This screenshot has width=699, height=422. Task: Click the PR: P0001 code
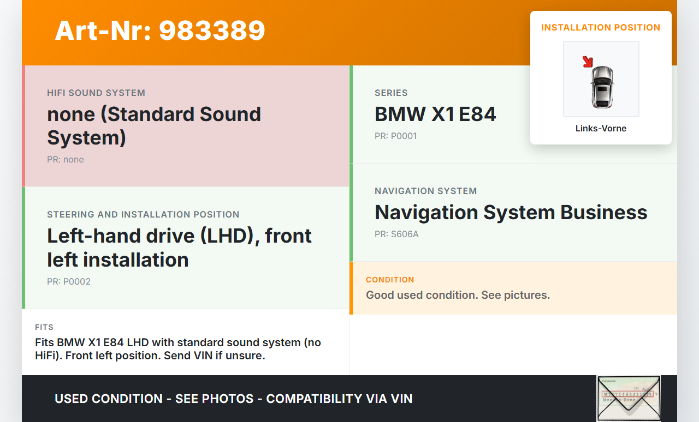pos(395,136)
